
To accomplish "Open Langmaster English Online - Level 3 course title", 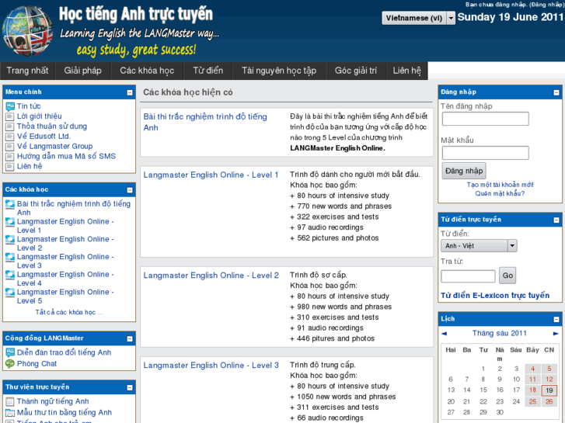I will (211, 366).
